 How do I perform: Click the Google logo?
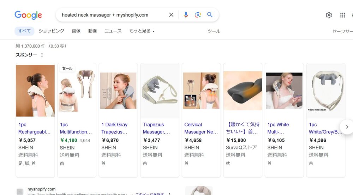click(x=28, y=15)
